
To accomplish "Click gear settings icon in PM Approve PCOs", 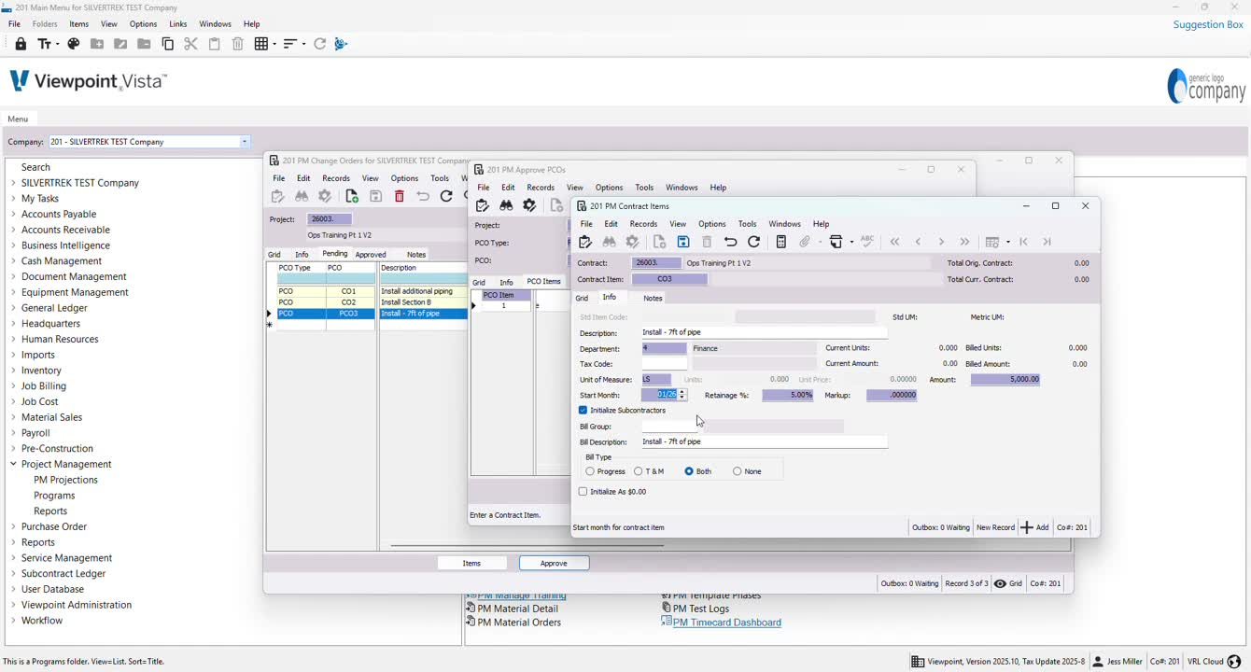I will click(529, 205).
